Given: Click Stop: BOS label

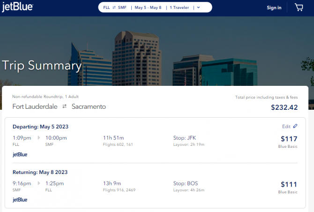Looking at the screenshot, I should point(186,183).
